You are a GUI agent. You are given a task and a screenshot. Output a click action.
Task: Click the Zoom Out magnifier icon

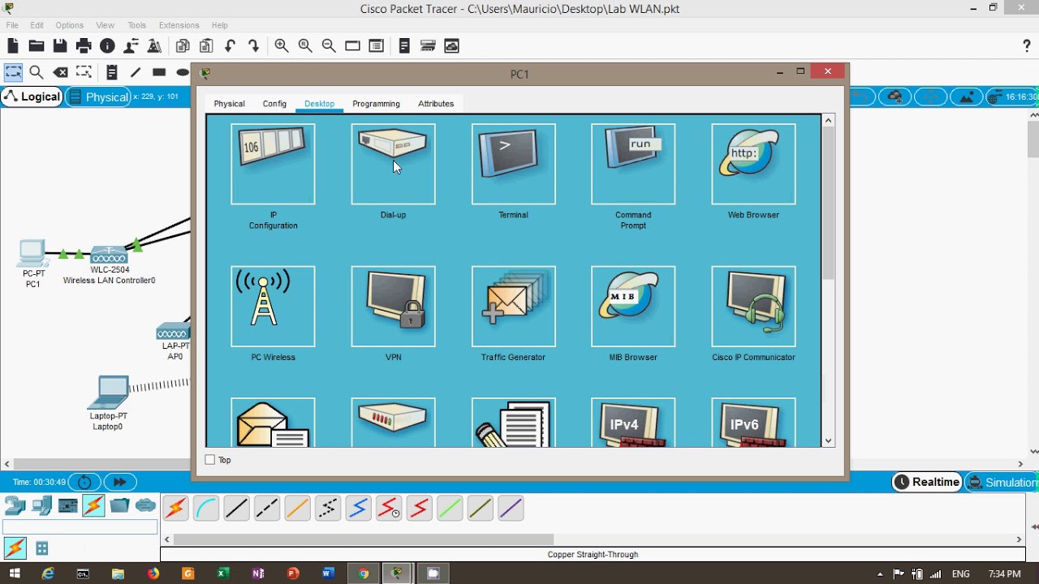[x=329, y=46]
